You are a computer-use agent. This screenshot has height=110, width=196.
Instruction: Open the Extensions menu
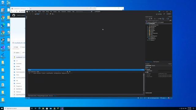[x=64, y=12]
